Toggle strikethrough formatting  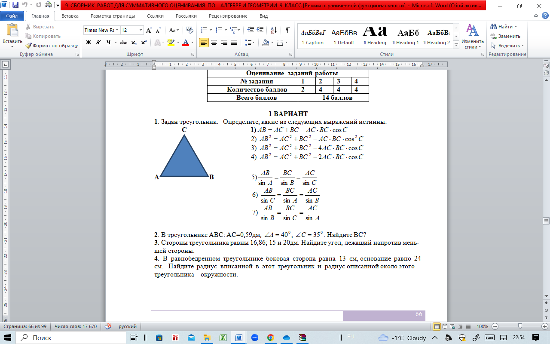click(x=124, y=43)
